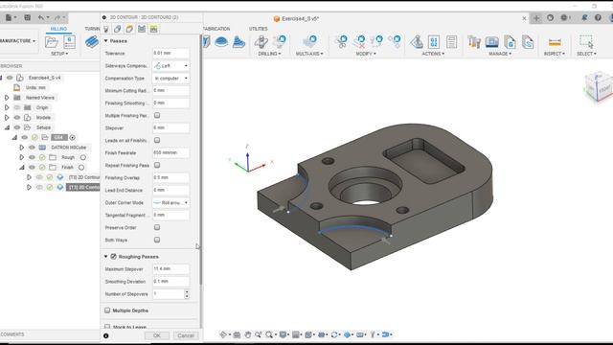Click the Undo arrow in the top toolbar
Screen dimensions: 613x345
[x=41, y=17]
